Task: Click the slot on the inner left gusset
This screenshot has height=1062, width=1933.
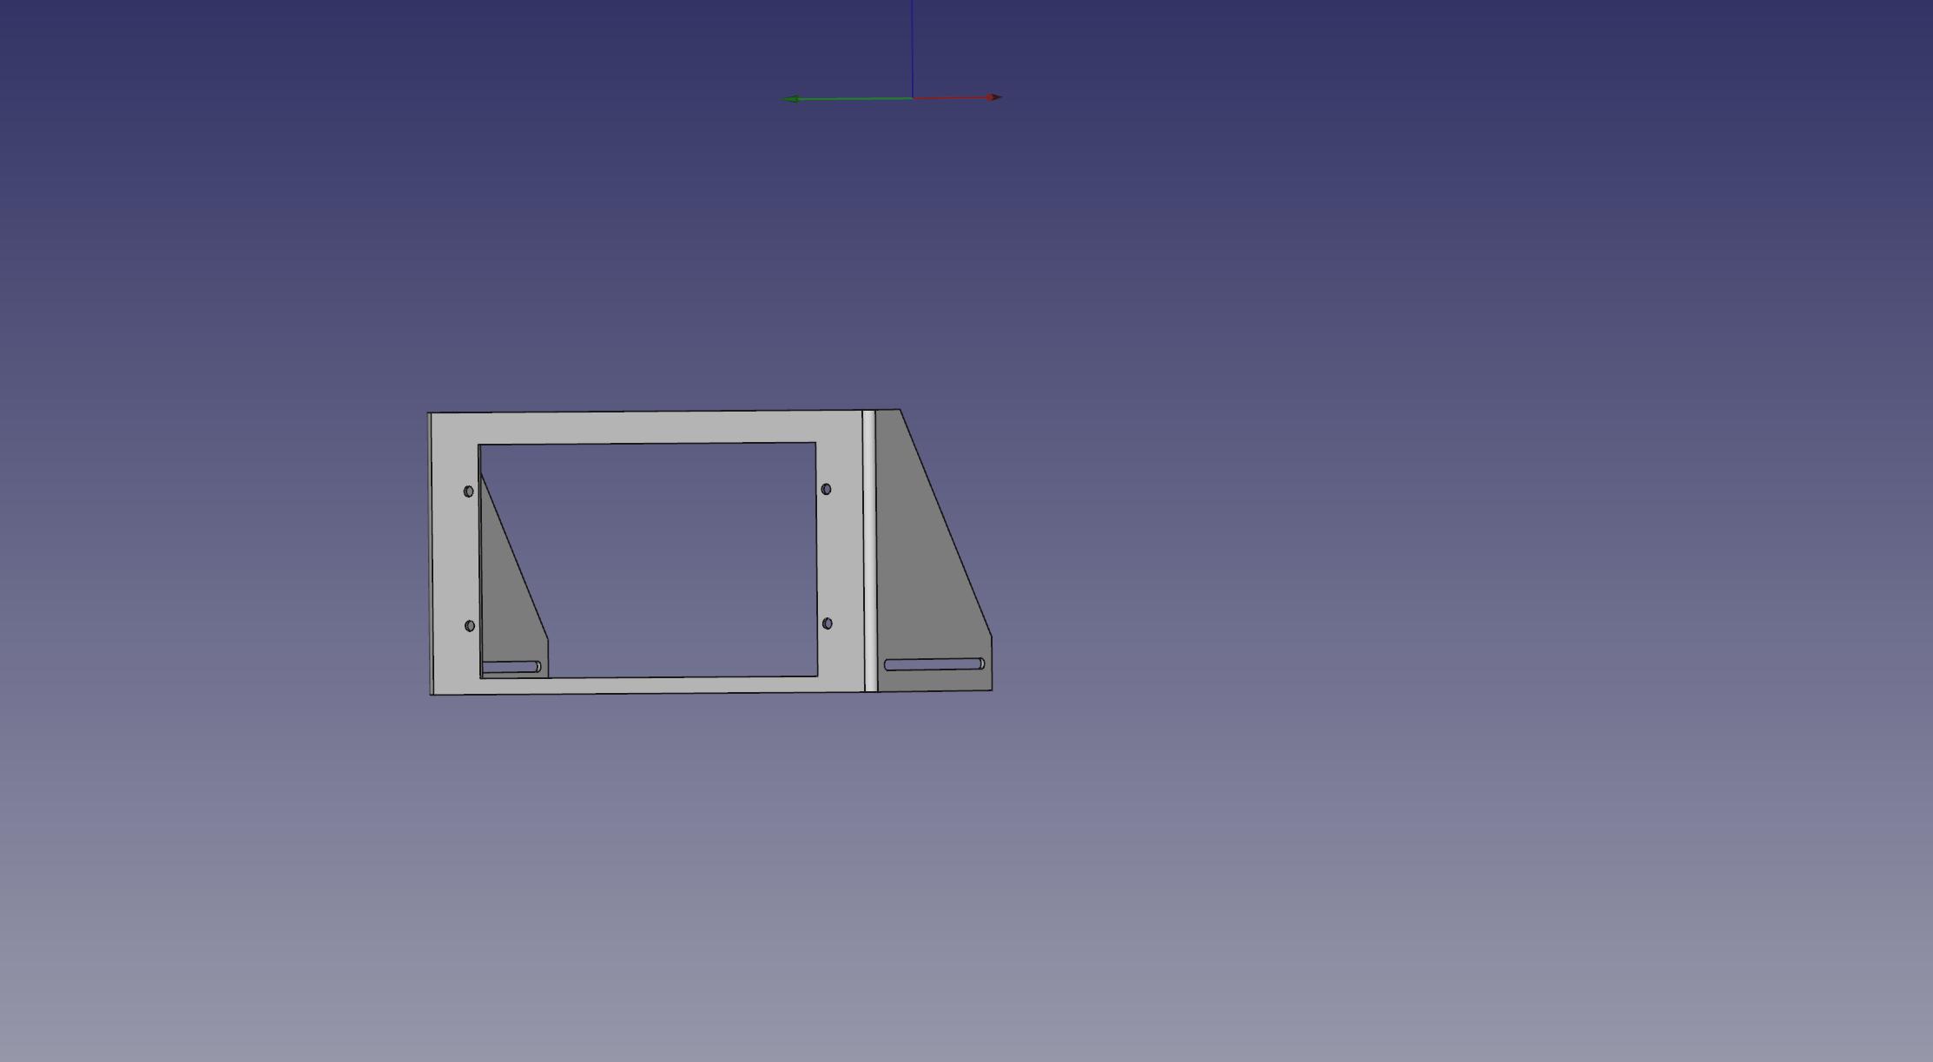Action: point(511,667)
